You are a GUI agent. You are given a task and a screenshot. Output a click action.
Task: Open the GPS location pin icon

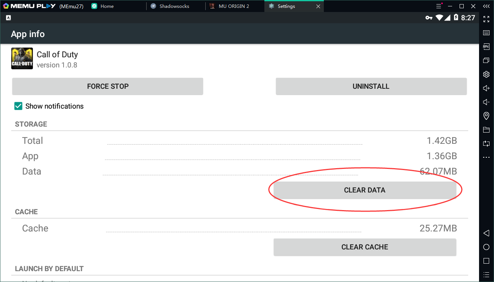click(x=486, y=116)
